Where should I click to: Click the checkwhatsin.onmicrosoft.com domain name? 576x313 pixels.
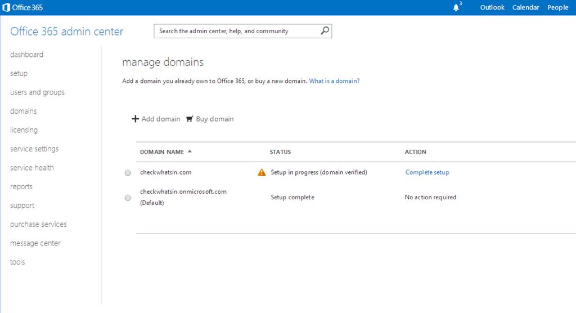tap(183, 191)
